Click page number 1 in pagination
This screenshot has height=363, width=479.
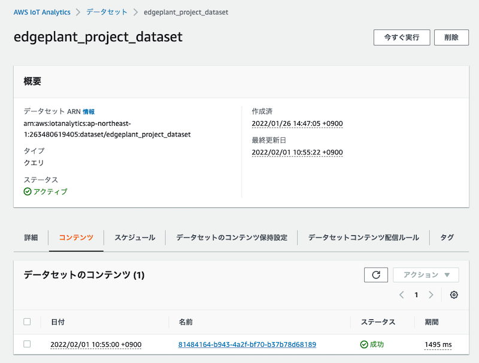point(416,295)
